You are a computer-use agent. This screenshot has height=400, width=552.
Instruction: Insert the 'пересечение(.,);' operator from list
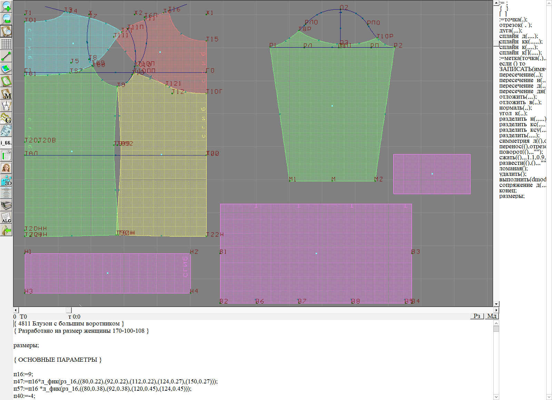coord(520,75)
